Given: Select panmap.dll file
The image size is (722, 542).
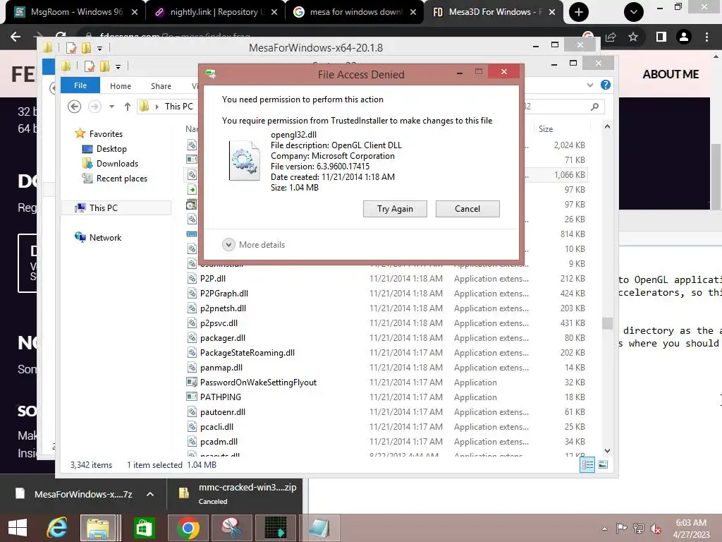Looking at the screenshot, I should [x=221, y=367].
